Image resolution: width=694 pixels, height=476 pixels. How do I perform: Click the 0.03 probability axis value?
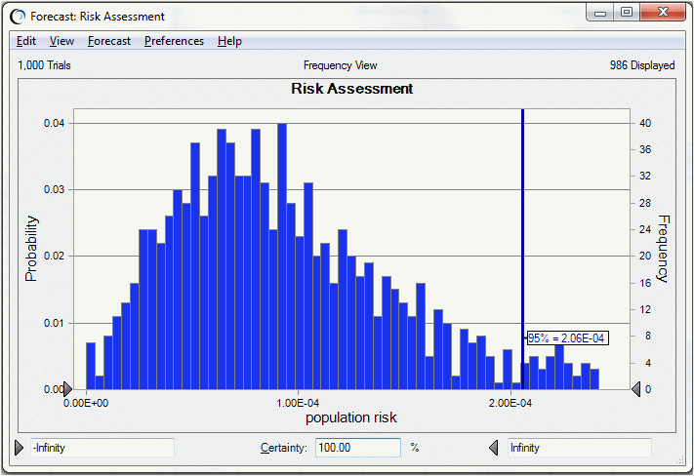[54, 189]
